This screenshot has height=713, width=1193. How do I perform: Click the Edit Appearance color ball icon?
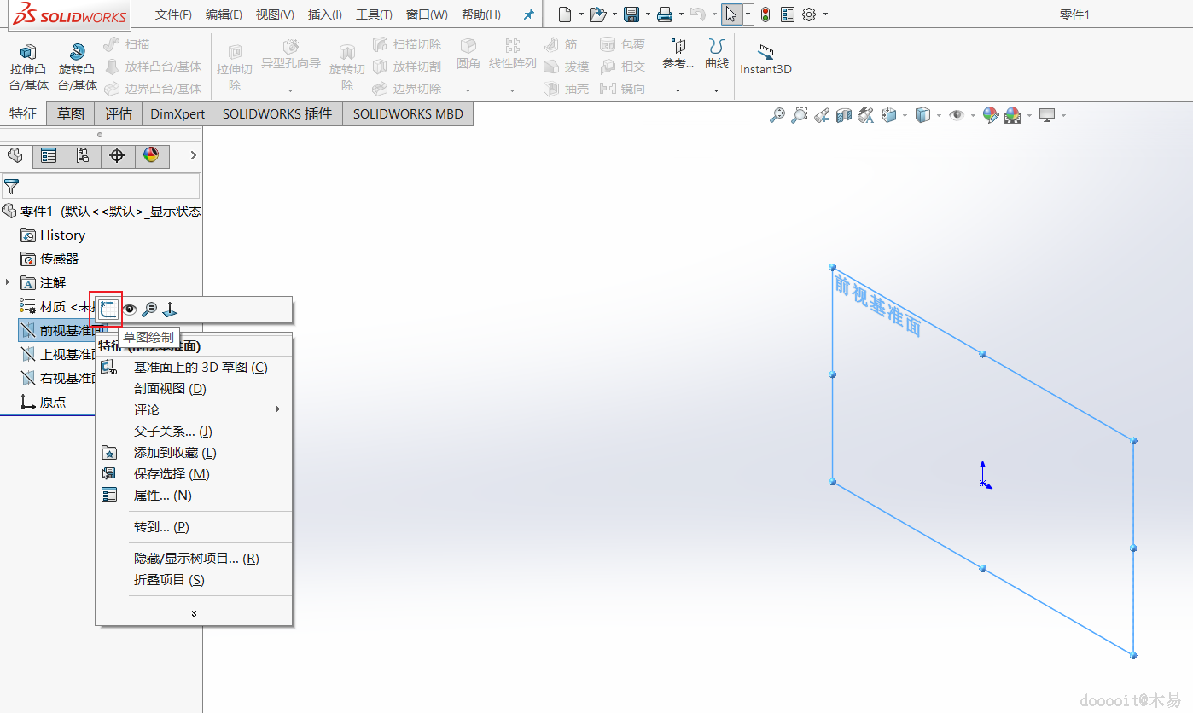pos(991,115)
